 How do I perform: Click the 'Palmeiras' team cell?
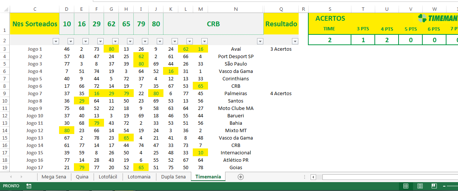click(236, 93)
